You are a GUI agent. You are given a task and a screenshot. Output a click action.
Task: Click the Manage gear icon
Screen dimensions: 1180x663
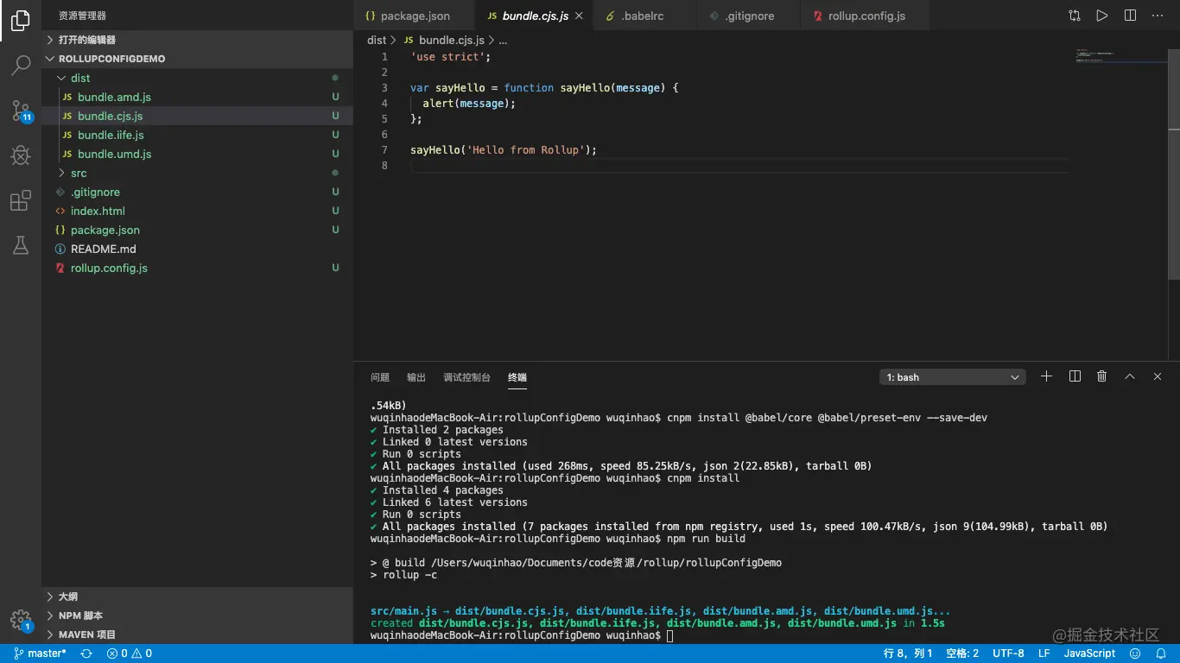[21, 620]
